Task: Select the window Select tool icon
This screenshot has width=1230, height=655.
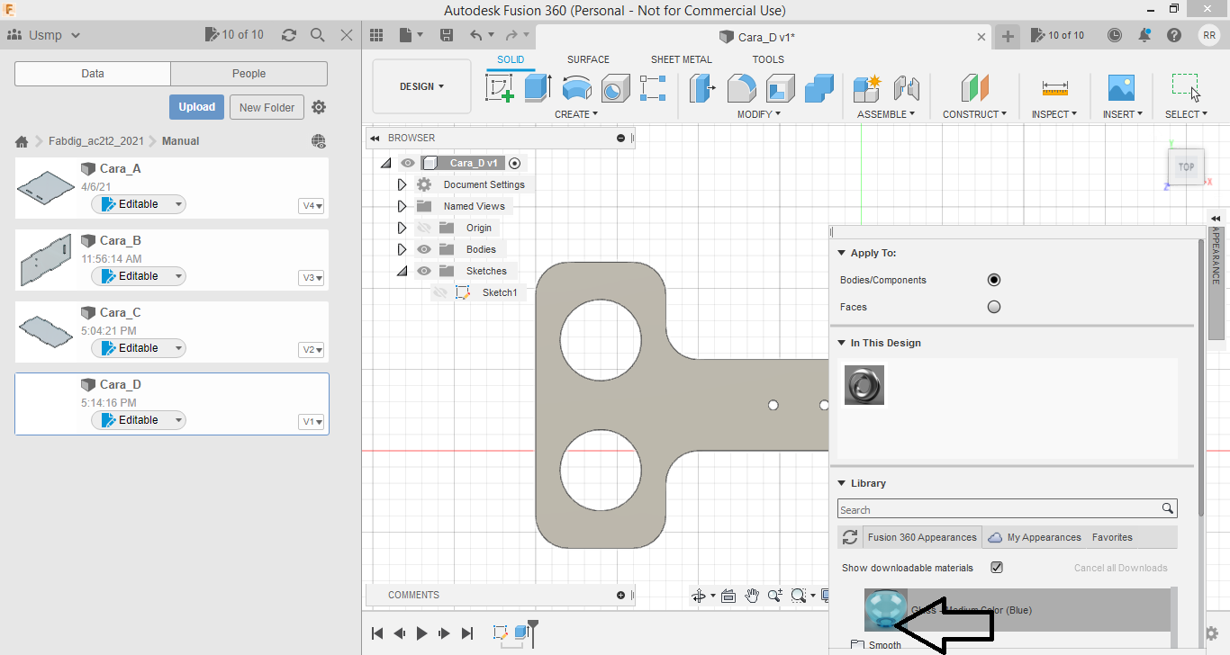Action: [1185, 88]
